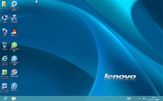Select the Computer desktop icon
The image size is (163, 101).
click(5, 19)
